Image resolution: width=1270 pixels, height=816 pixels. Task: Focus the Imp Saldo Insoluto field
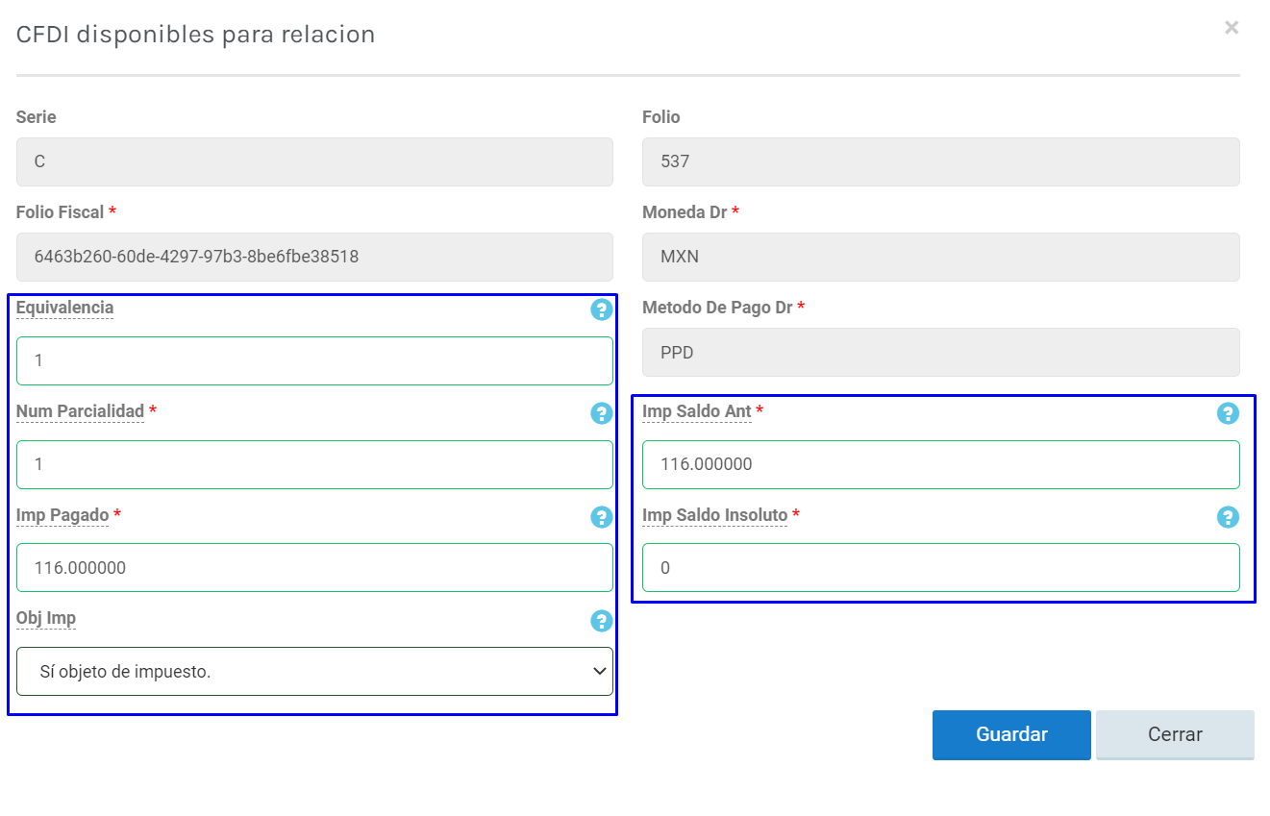[940, 568]
